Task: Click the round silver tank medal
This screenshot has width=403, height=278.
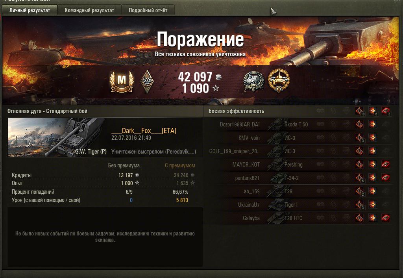Action: 254,82
